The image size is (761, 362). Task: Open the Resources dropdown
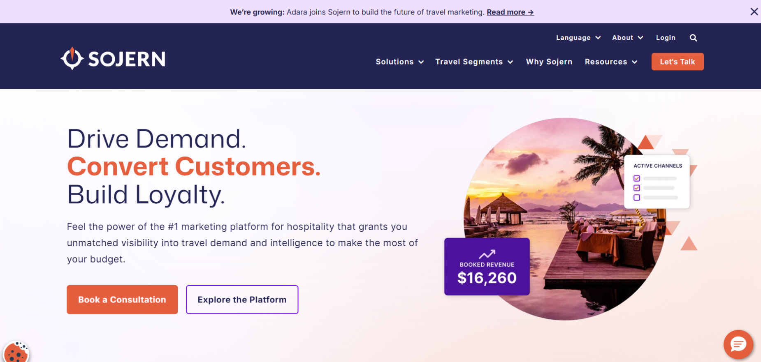[610, 62]
